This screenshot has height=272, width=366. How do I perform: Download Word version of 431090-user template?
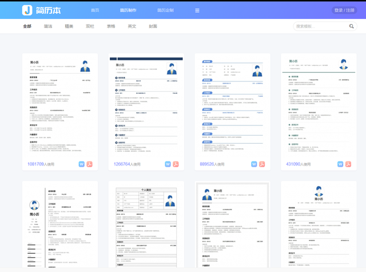pyautogui.click(x=340, y=164)
